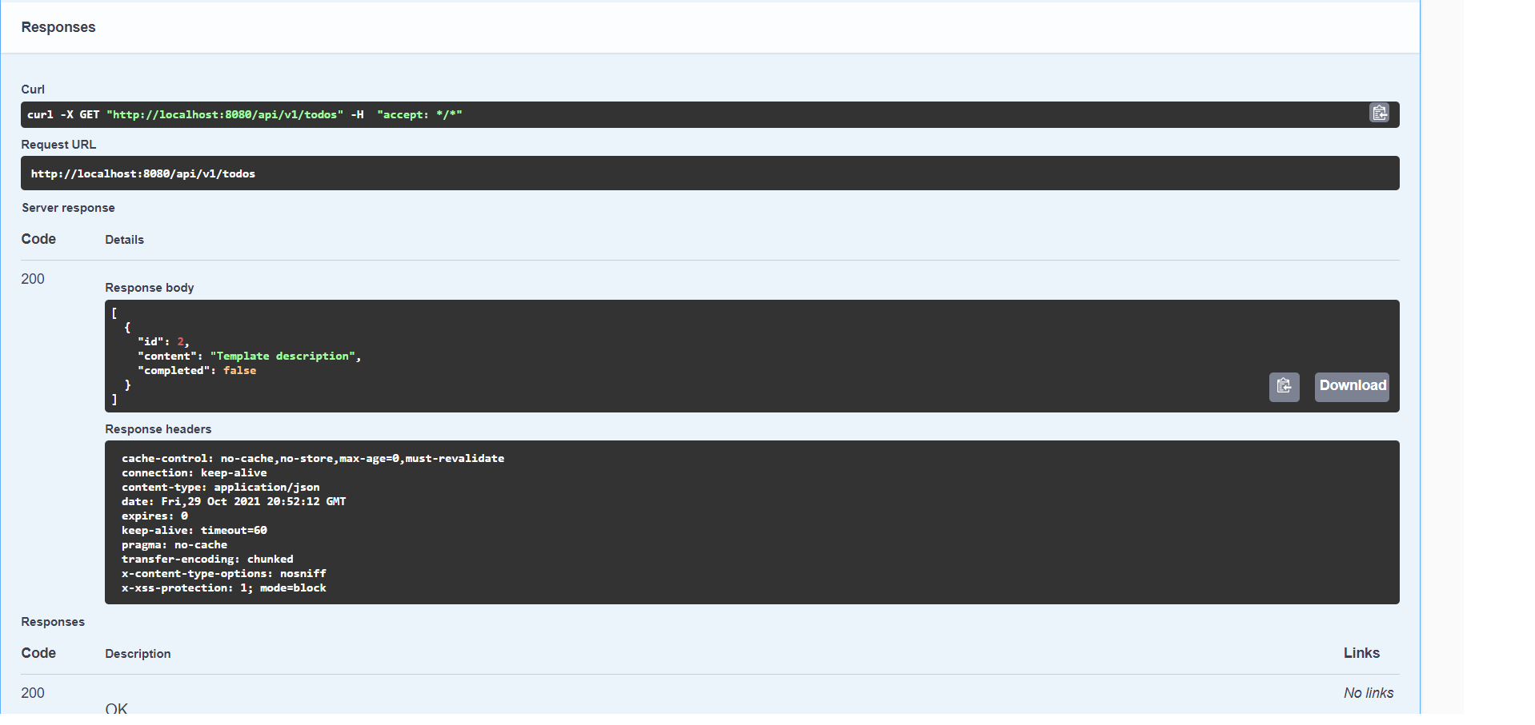Click the 'No links' text under Links
Screen dimensions: 1535x725
[1369, 692]
